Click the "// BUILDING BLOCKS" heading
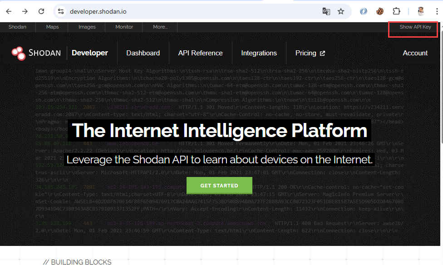443x265 pixels. (77, 262)
